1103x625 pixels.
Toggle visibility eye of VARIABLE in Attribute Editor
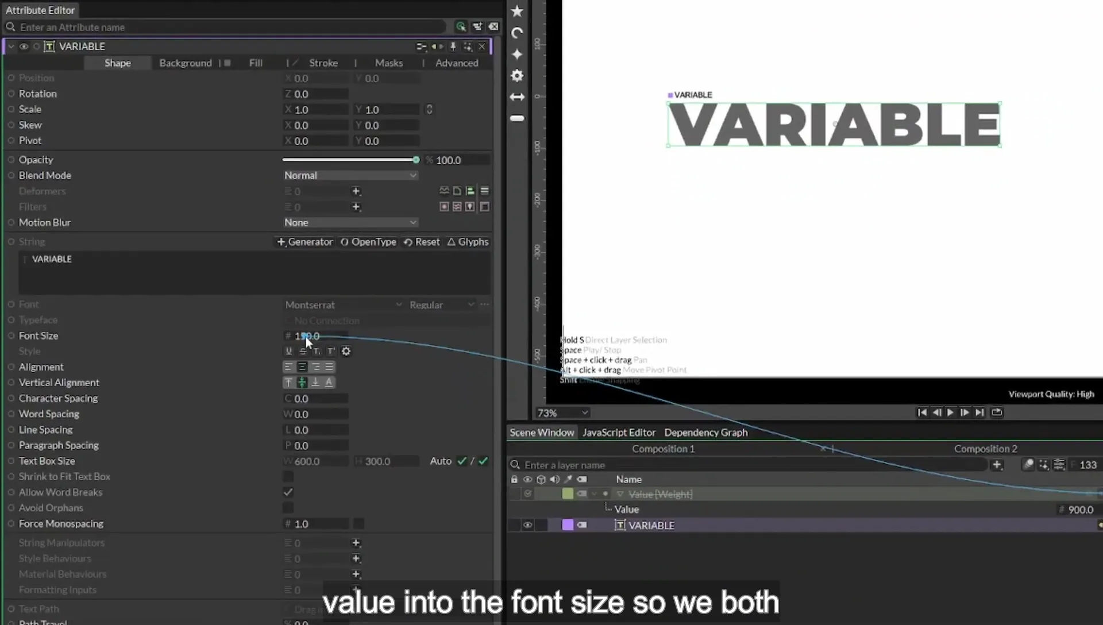pos(24,47)
